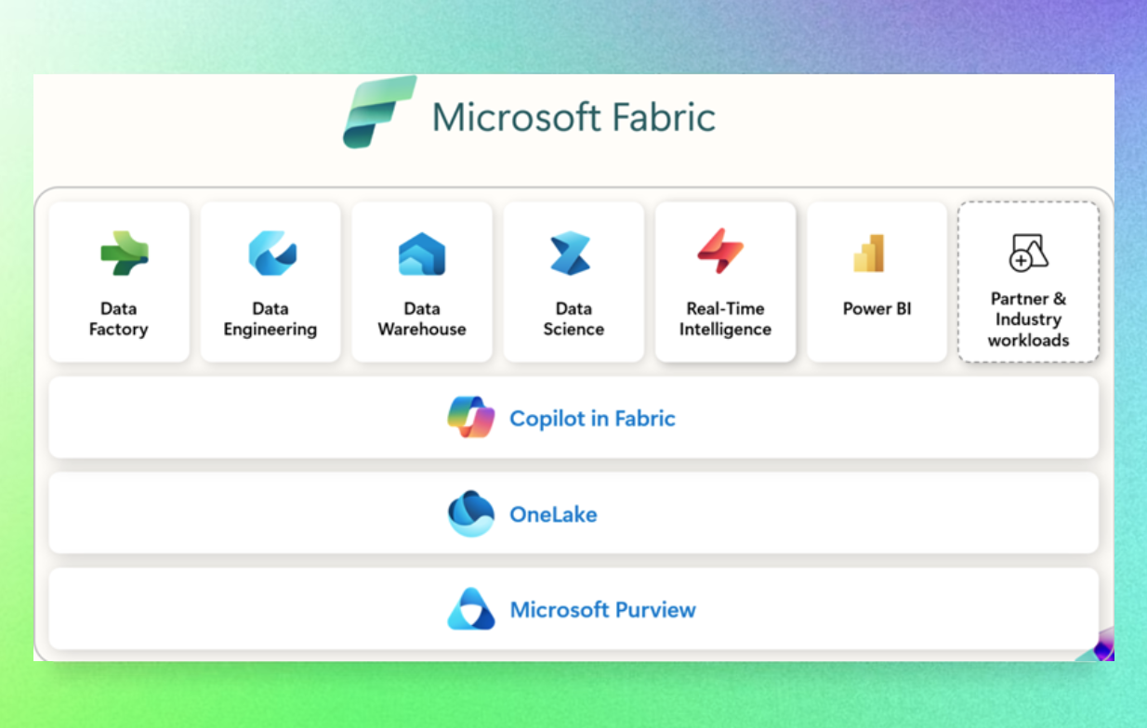Click the Data Warehouse house icon
The height and width of the screenshot is (728, 1147).
coord(422,253)
